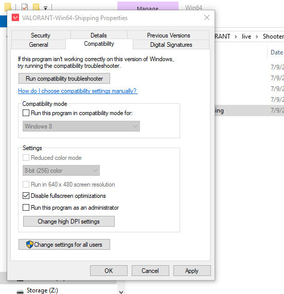Image resolution: width=284 pixels, height=294 pixels.
Task: Enable Run this program as an administrator
Action: pyautogui.click(x=26, y=208)
